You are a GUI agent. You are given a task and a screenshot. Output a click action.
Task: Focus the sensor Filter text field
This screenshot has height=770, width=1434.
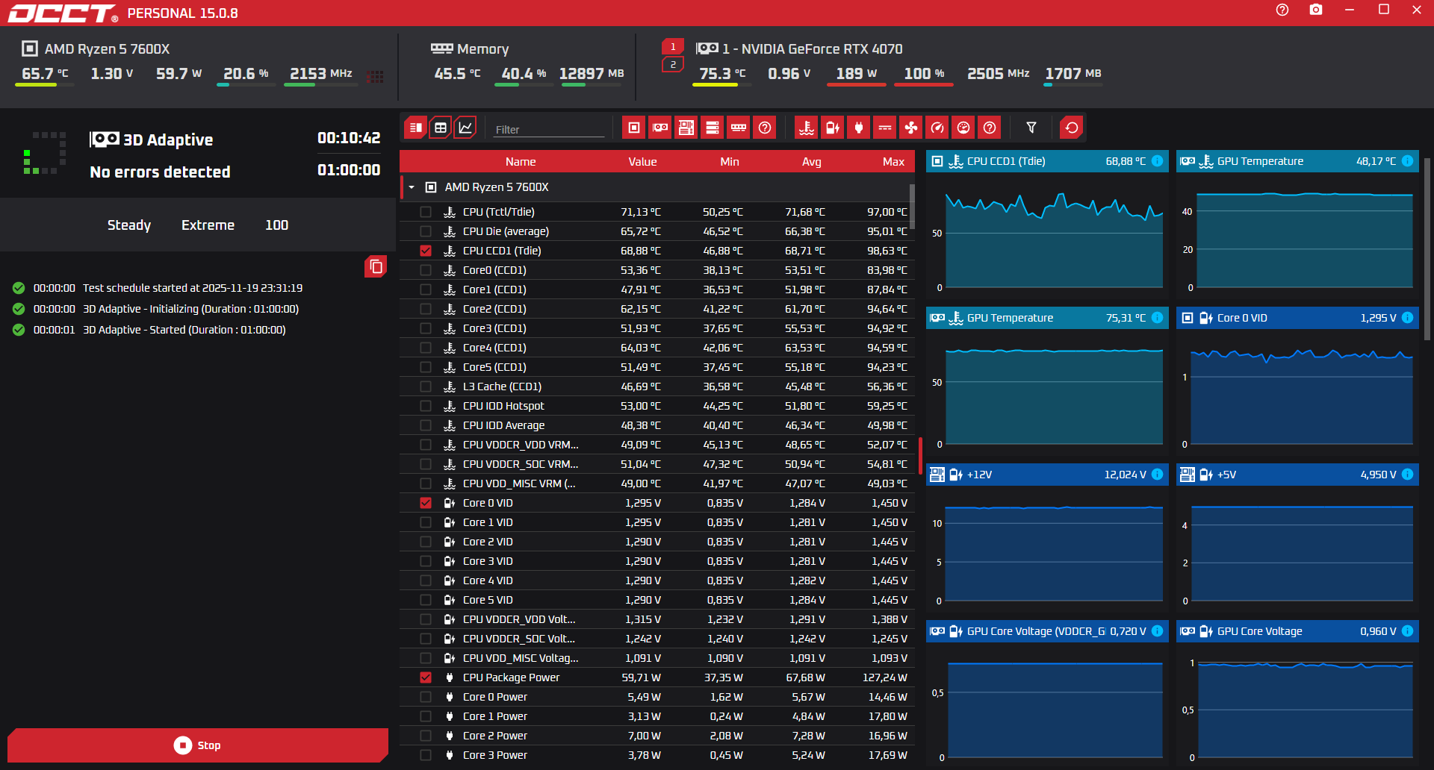coord(549,129)
